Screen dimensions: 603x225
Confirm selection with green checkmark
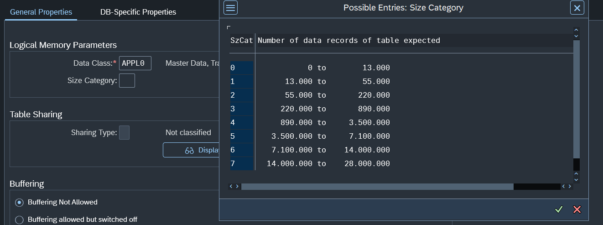[559, 209]
